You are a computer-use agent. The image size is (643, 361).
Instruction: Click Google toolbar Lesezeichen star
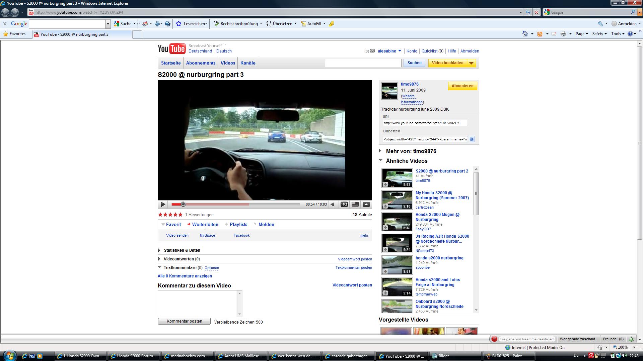point(179,24)
